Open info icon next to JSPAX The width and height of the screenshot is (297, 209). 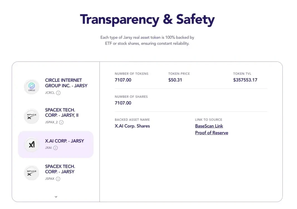pyautogui.click(x=58, y=179)
